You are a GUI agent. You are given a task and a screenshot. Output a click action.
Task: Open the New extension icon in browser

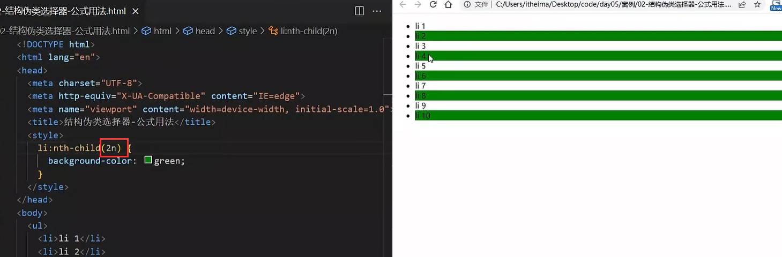776,5
